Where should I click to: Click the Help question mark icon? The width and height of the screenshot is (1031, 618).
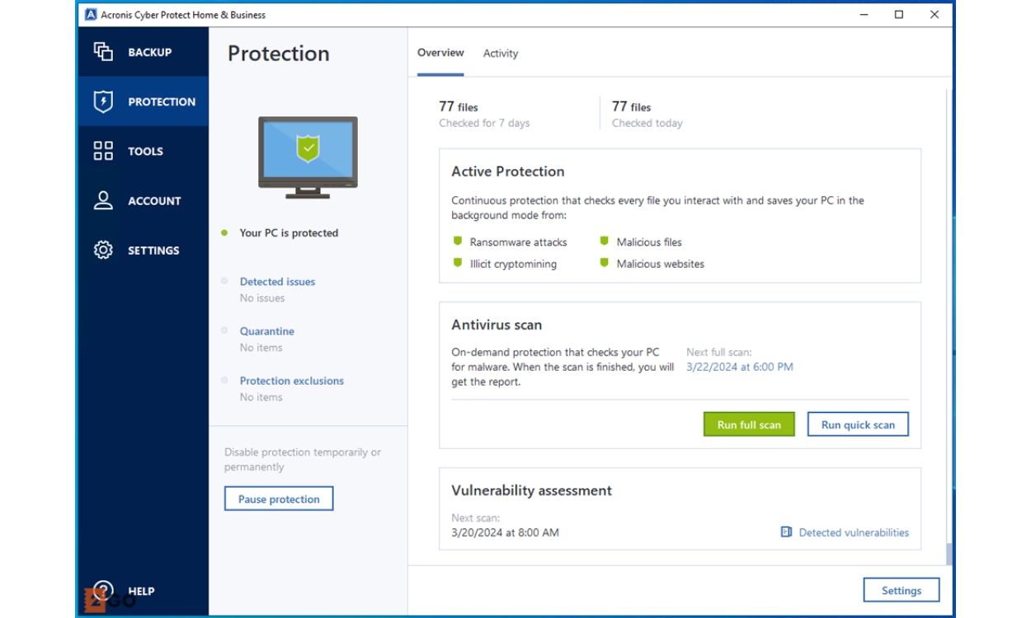103,590
